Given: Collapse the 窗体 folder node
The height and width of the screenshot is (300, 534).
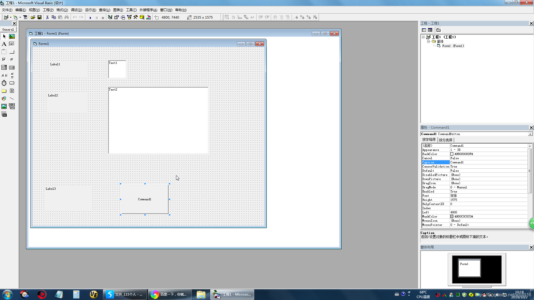Looking at the screenshot, I should click(428, 41).
